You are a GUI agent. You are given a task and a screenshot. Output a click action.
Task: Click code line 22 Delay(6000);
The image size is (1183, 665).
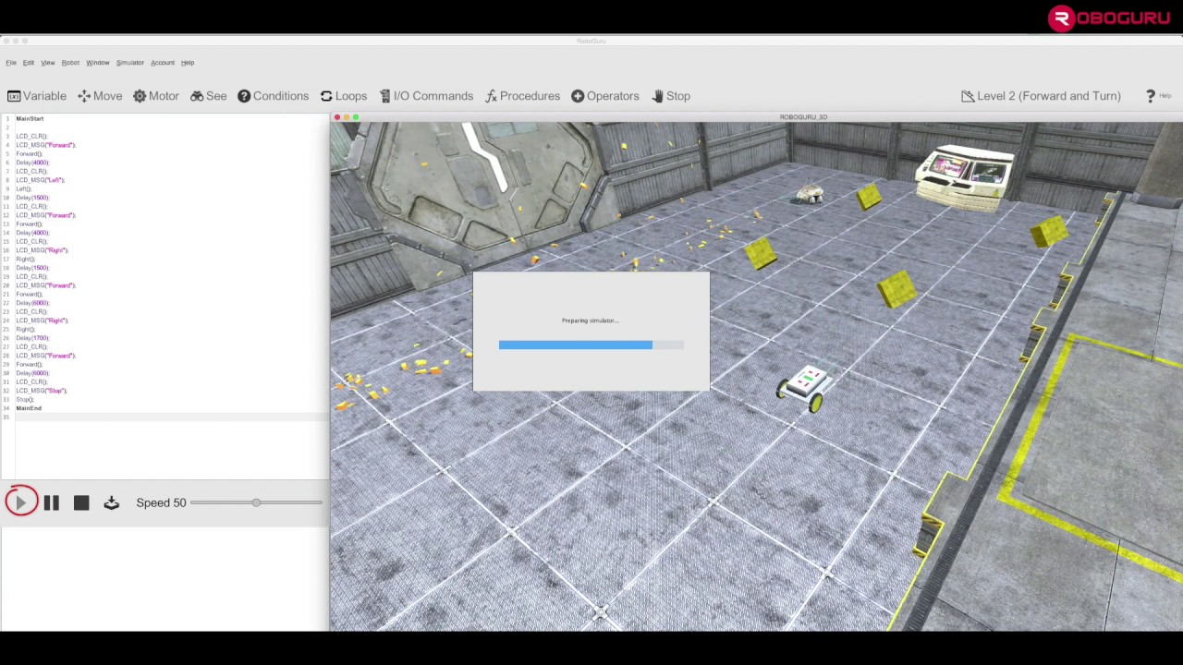click(x=32, y=303)
